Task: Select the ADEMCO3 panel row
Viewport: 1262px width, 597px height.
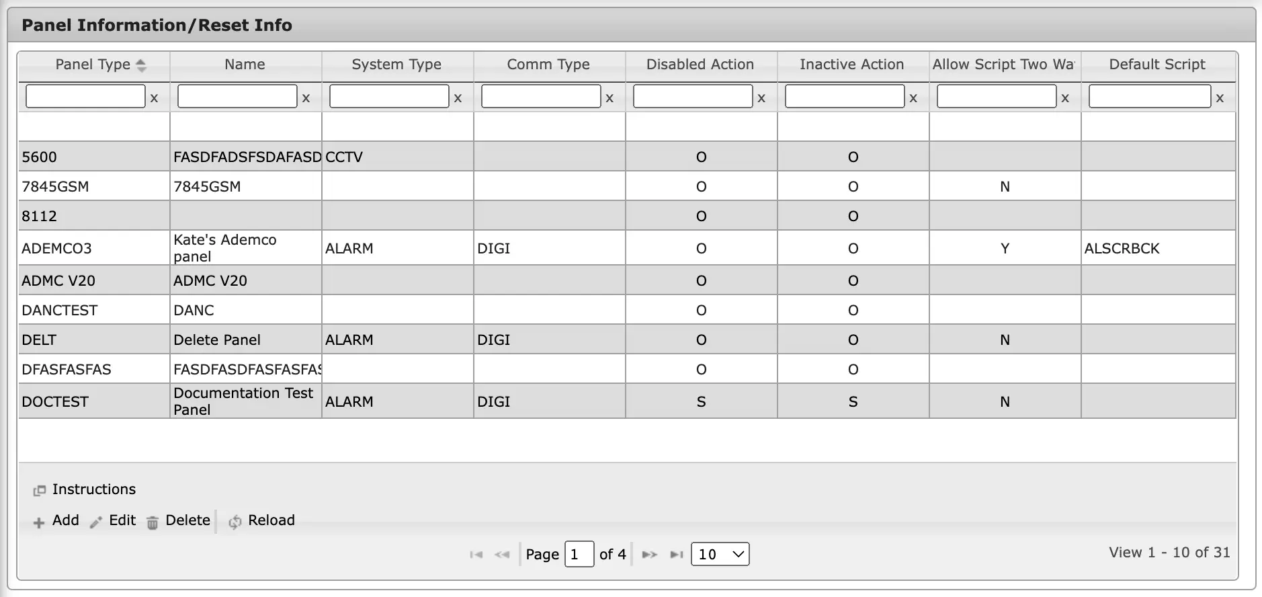Action: (x=627, y=248)
